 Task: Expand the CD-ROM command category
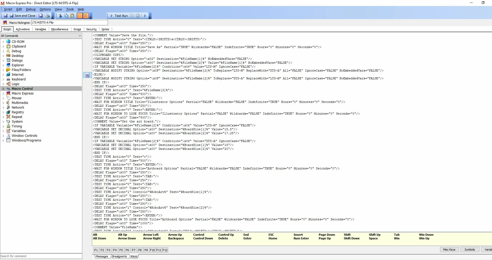[x=3, y=42]
